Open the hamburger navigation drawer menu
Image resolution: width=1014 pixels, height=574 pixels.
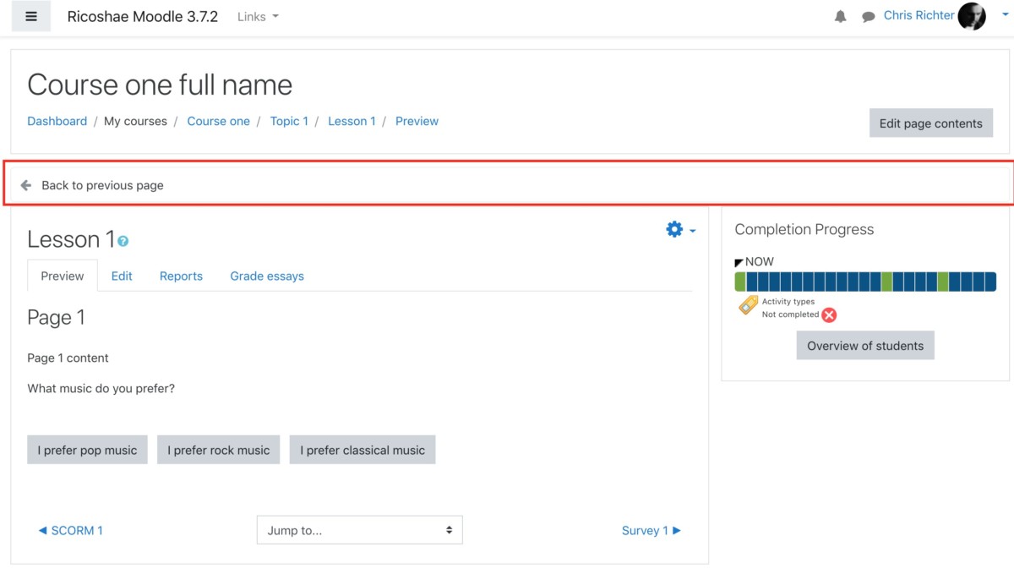click(x=31, y=17)
